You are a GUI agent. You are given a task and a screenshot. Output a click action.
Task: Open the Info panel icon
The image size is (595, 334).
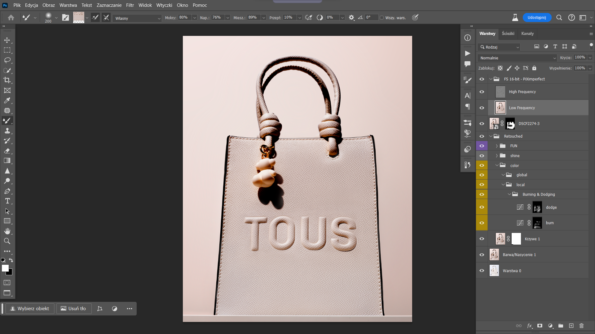tap(468, 38)
